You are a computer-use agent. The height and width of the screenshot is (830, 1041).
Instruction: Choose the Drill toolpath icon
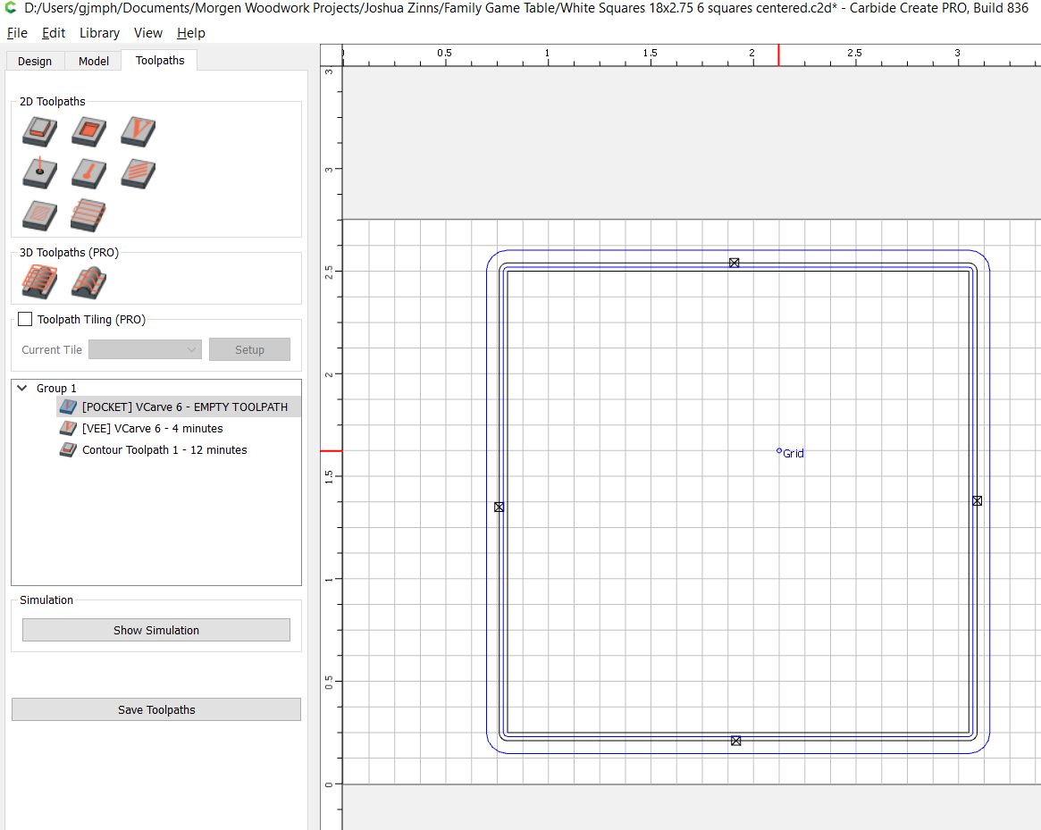click(x=39, y=172)
